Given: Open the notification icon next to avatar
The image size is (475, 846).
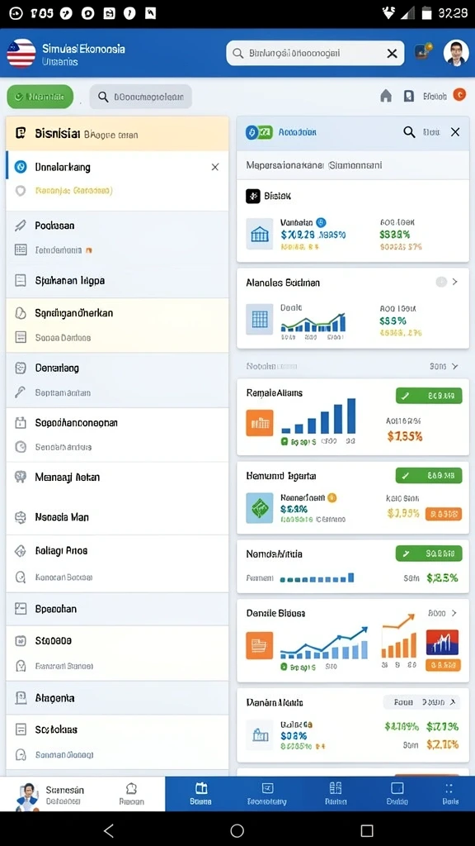Looking at the screenshot, I should [423, 52].
